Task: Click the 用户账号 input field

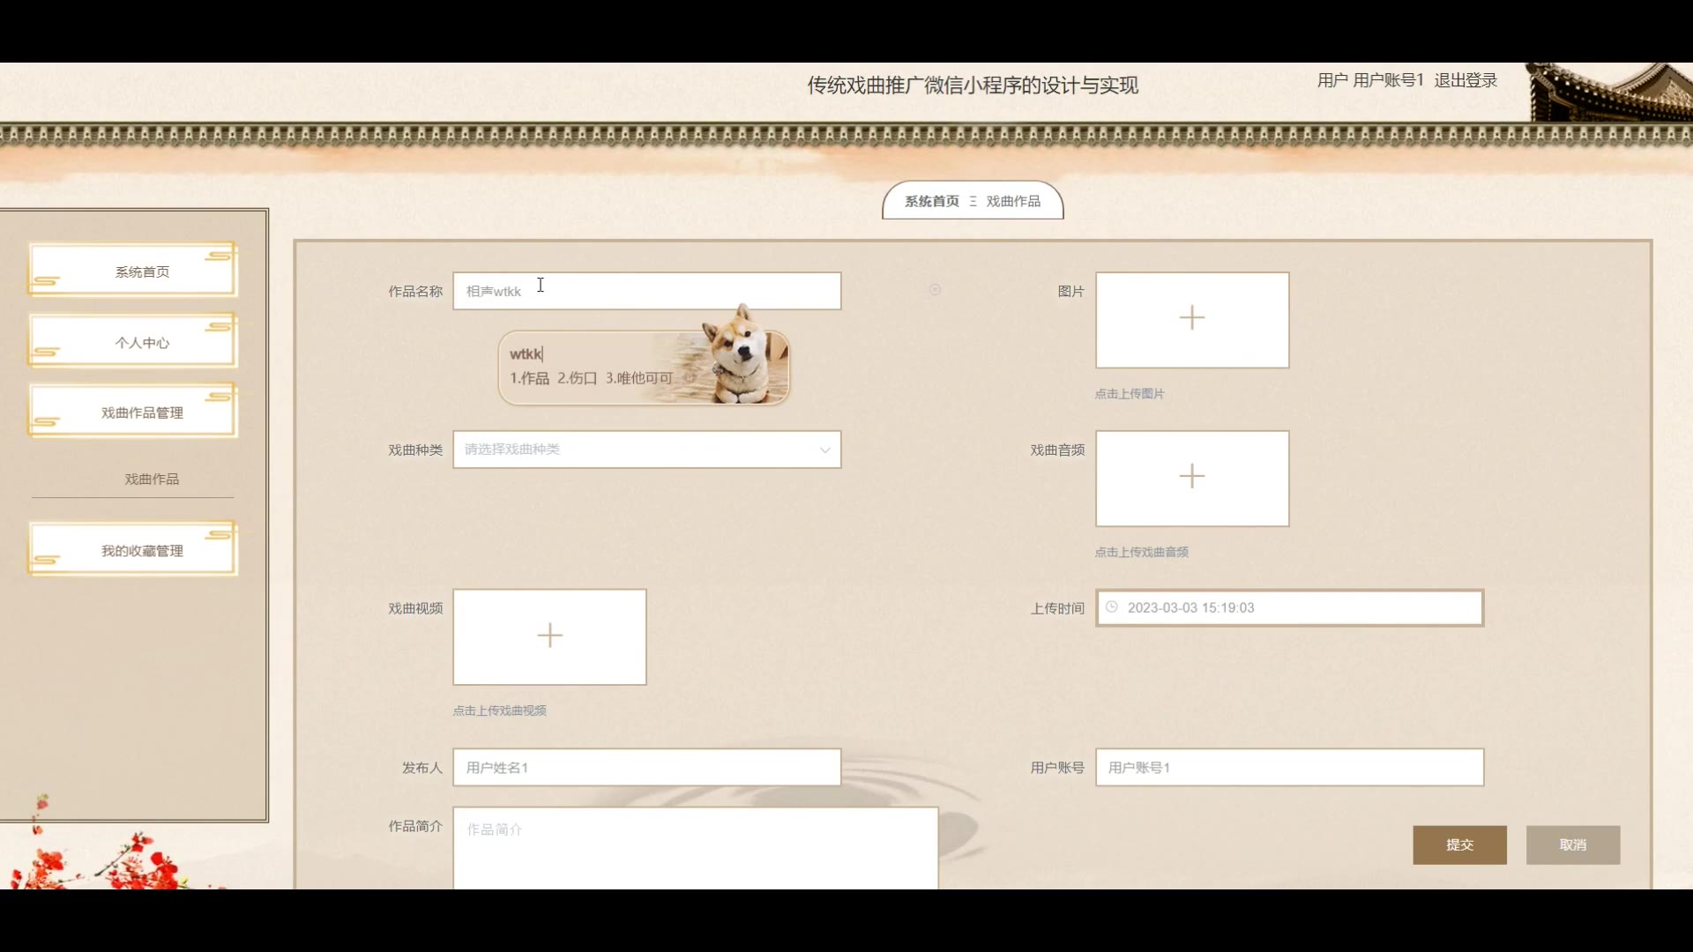Action: pyautogui.click(x=1290, y=767)
